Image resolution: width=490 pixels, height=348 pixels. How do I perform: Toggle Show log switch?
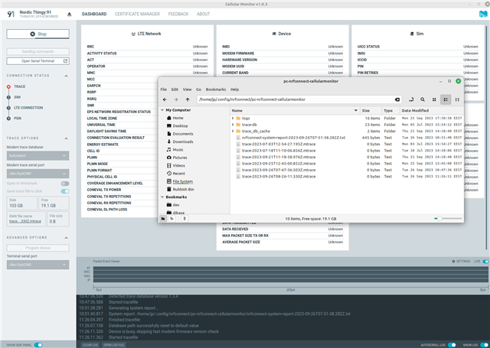click(x=484, y=345)
